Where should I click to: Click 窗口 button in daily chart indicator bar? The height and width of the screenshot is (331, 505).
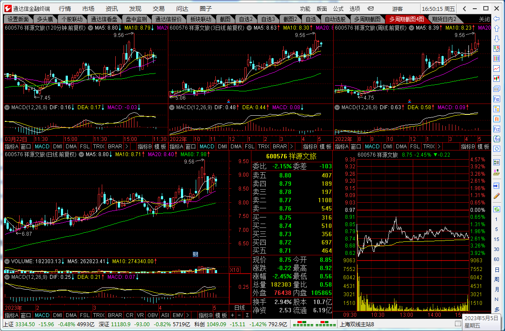pos(26,315)
